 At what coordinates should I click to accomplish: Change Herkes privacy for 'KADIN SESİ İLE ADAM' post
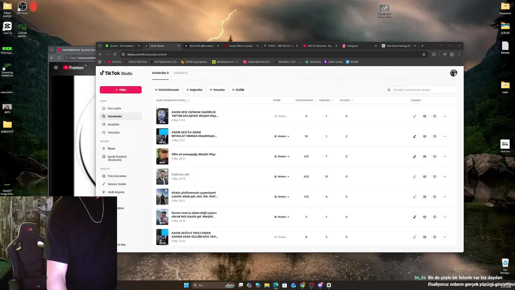click(x=282, y=136)
